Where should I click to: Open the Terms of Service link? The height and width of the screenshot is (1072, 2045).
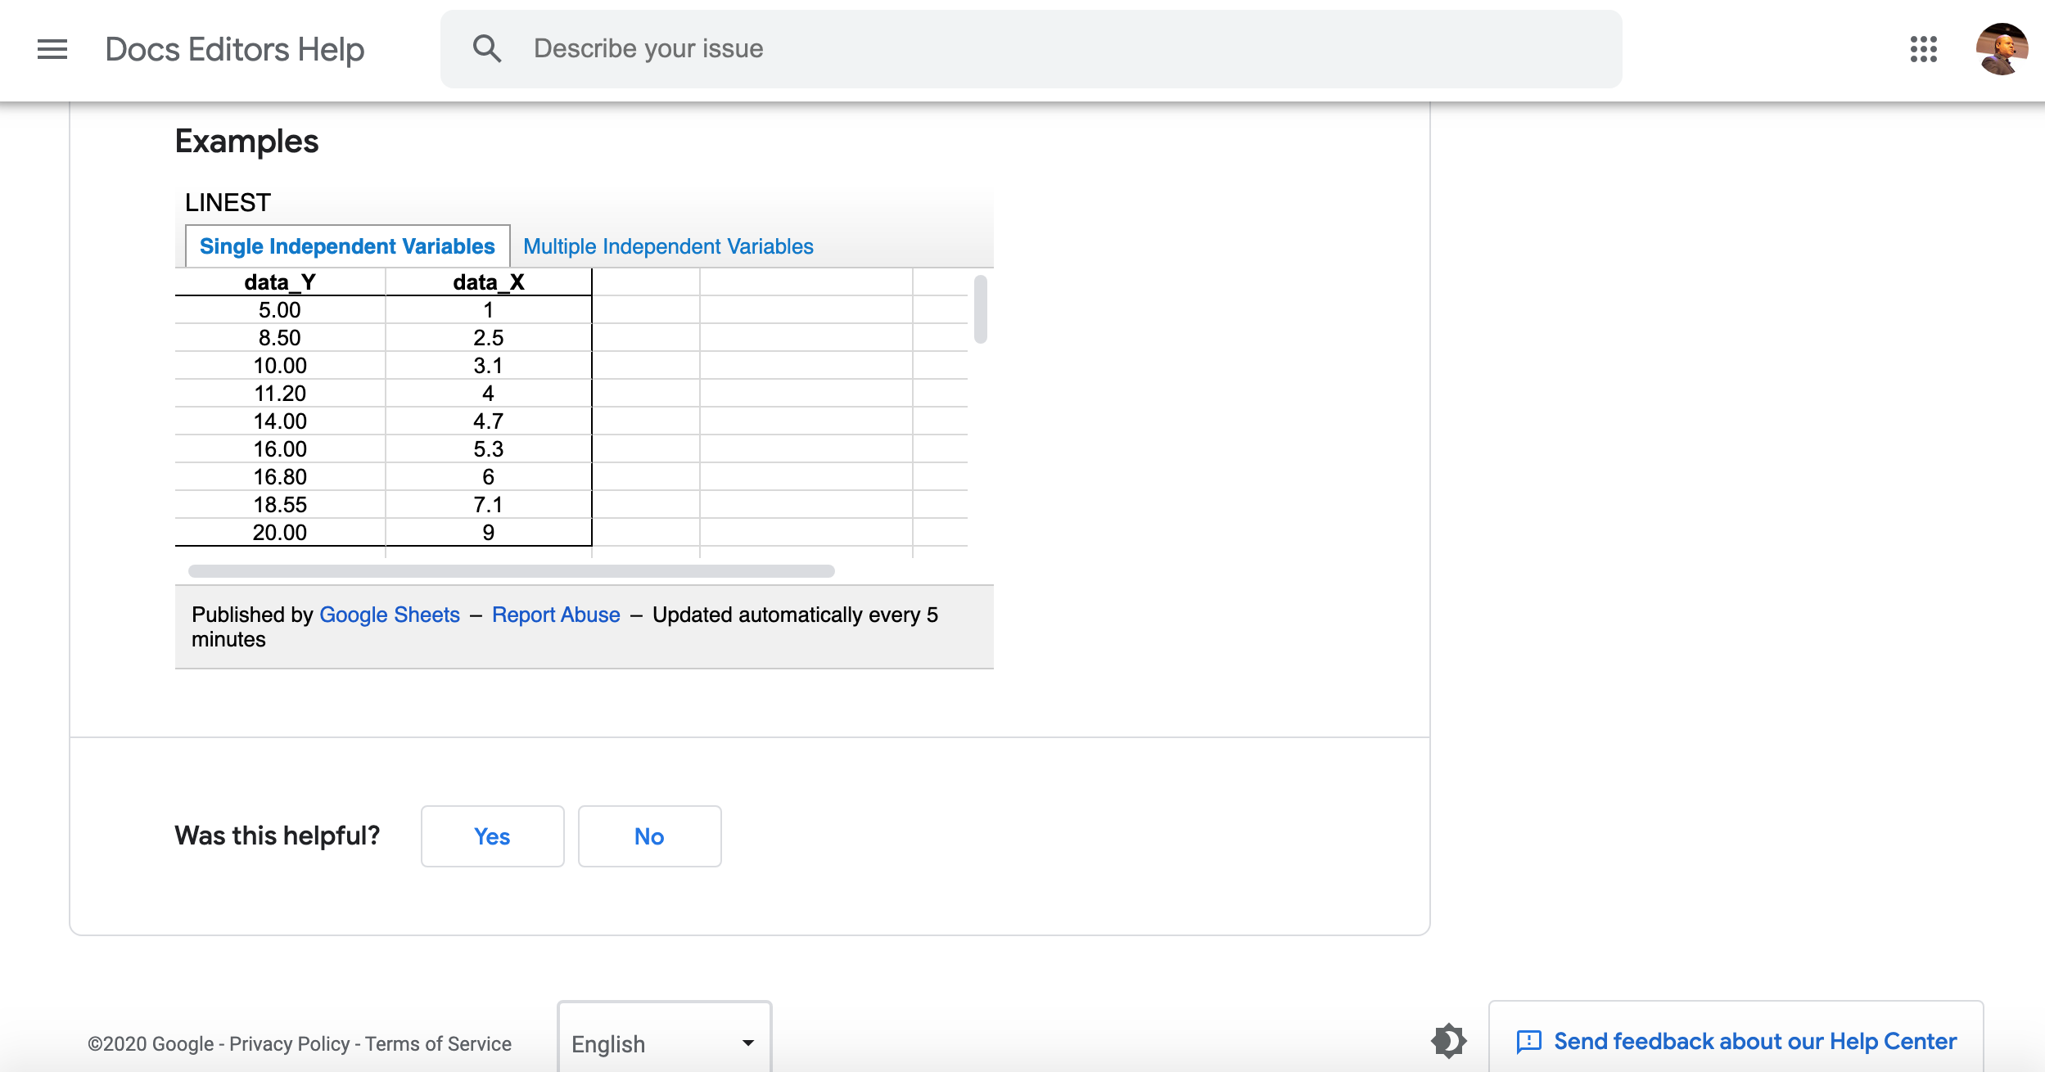[x=438, y=1044]
